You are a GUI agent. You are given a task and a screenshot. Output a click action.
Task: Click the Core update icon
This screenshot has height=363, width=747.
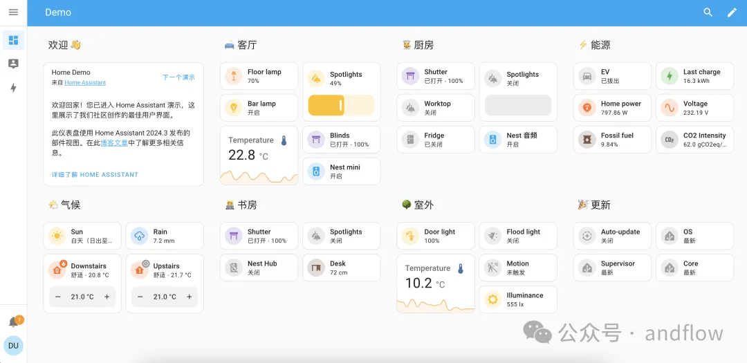670,268
